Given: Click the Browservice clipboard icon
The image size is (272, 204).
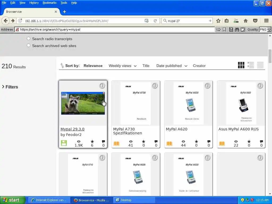Looking at the screenshot, I should coord(243,29).
